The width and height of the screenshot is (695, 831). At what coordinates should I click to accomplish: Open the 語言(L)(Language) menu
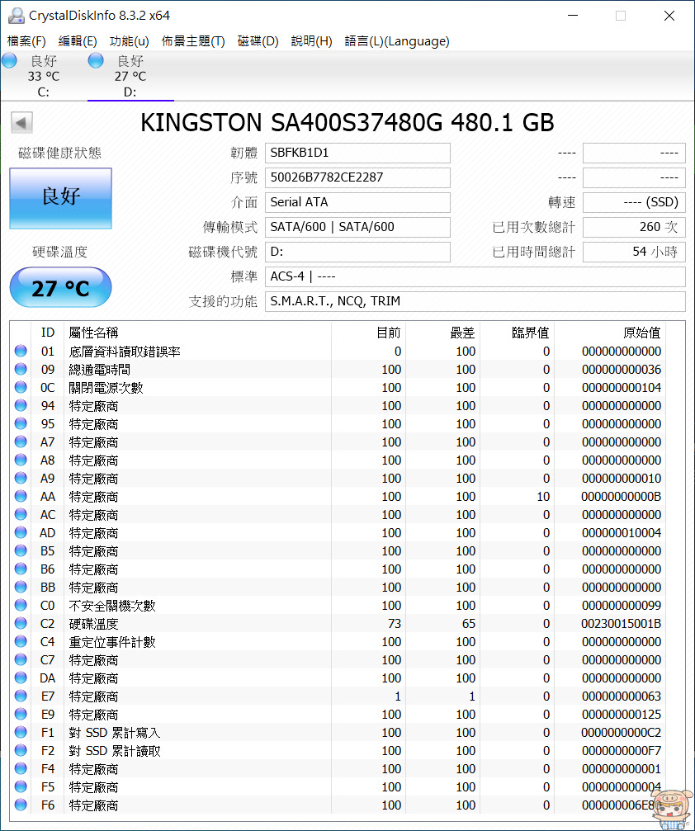[x=397, y=41]
